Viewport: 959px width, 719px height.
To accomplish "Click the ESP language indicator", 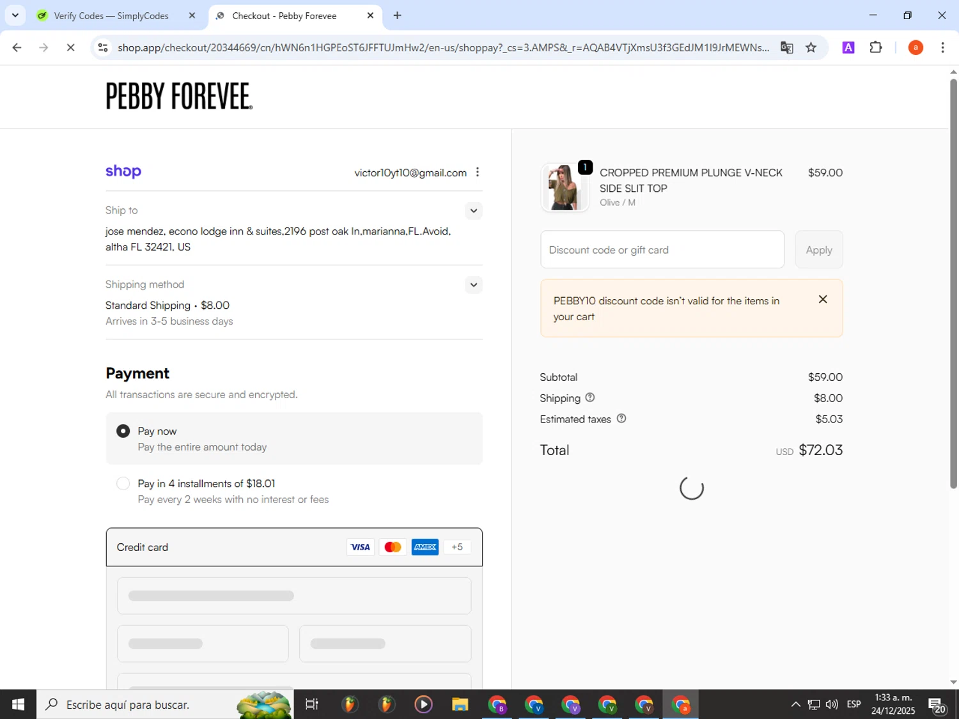I will pyautogui.click(x=854, y=704).
